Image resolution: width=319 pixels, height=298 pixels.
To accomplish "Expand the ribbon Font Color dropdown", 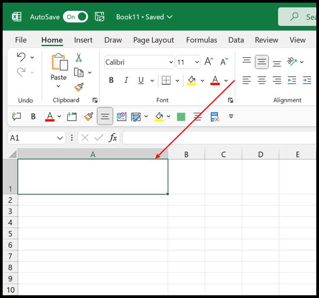I will [x=226, y=81].
